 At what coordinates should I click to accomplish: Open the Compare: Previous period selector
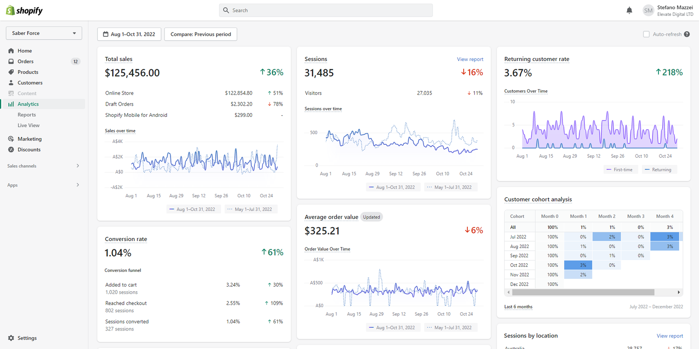(201, 34)
